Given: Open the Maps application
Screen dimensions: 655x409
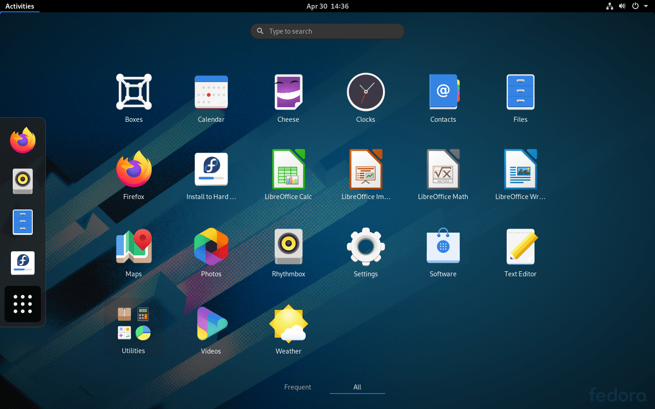Looking at the screenshot, I should (x=134, y=247).
